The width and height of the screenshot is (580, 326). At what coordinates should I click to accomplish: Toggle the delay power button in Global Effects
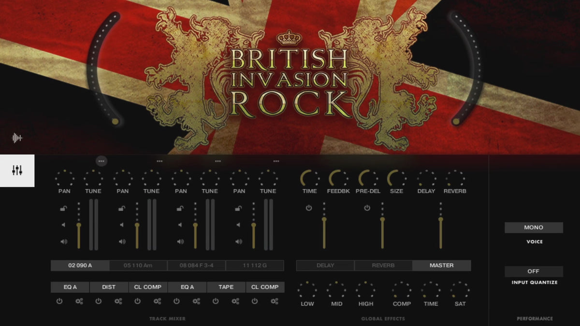(x=308, y=208)
